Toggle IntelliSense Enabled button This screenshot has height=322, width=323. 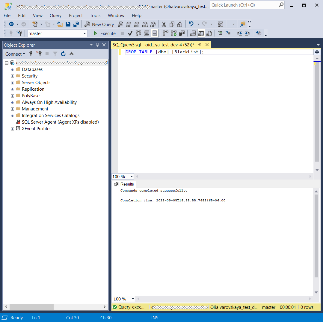155,33
